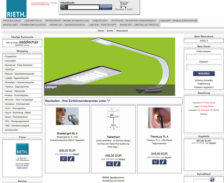Open Speedchair - Inline-Stuhlrollen navigation tab
The height and width of the screenshot is (183, 224).
tap(67, 20)
